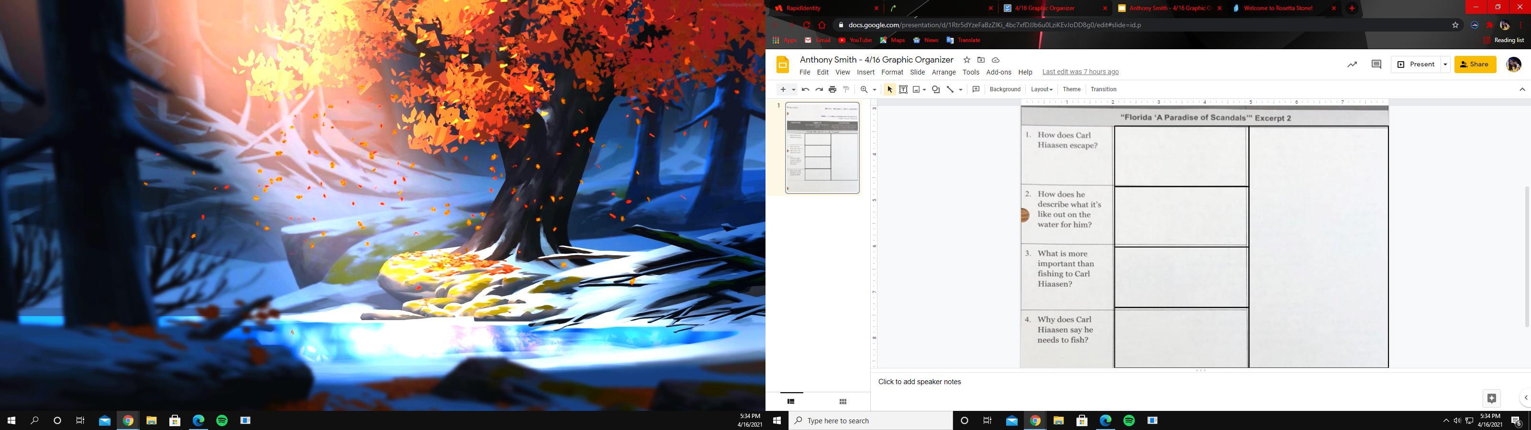
Task: Click the Explore button at bottom right
Action: click(x=1492, y=398)
